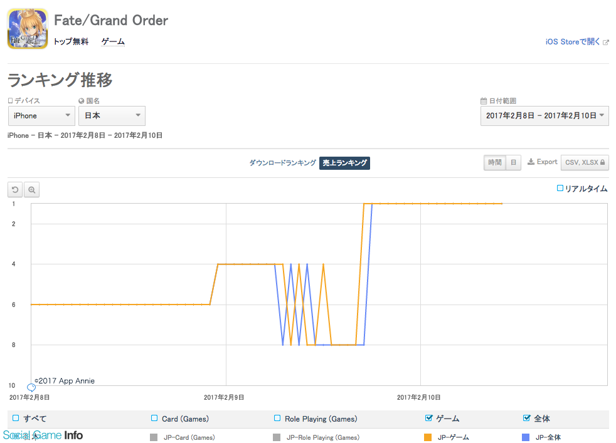
Task: Click the calendar icon next to 日付範囲
Action: [x=484, y=101]
